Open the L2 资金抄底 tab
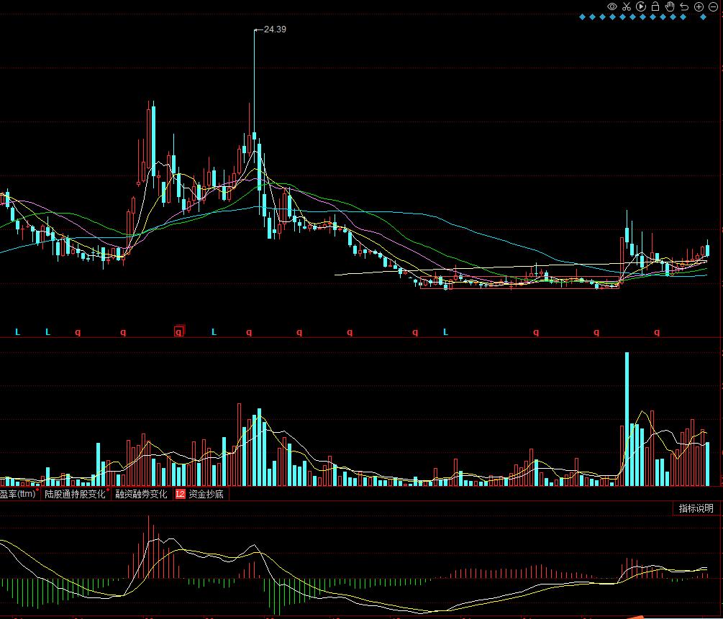Image resolution: width=723 pixels, height=619 pixels. (x=199, y=494)
